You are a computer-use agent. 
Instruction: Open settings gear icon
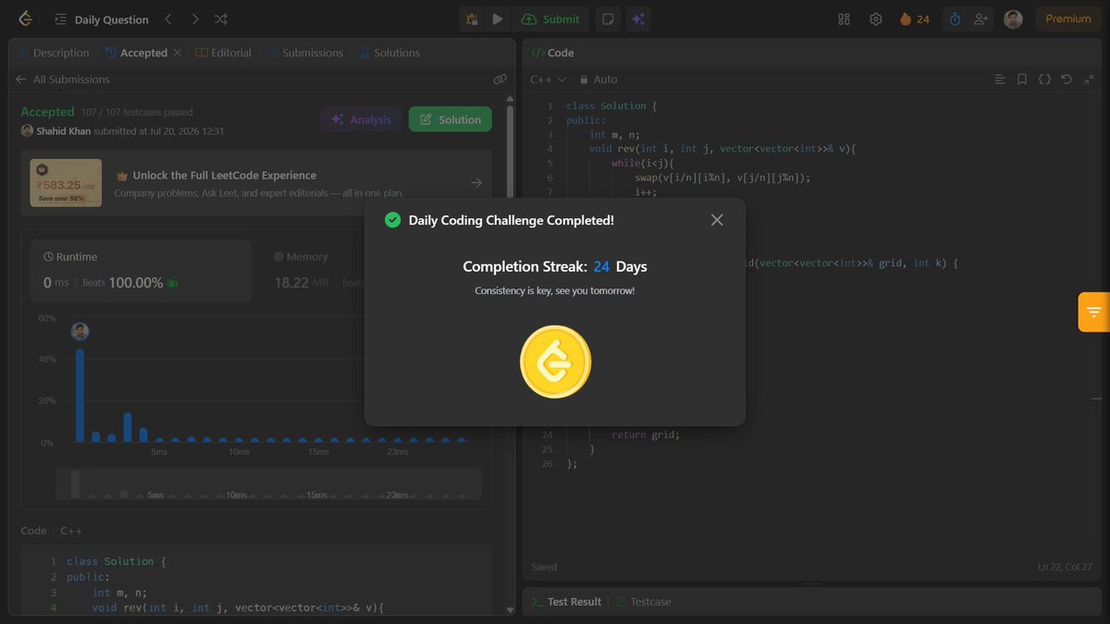(x=875, y=18)
